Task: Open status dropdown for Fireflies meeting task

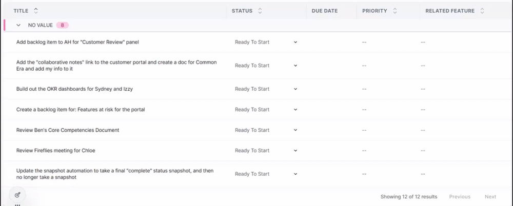Action: [295, 151]
